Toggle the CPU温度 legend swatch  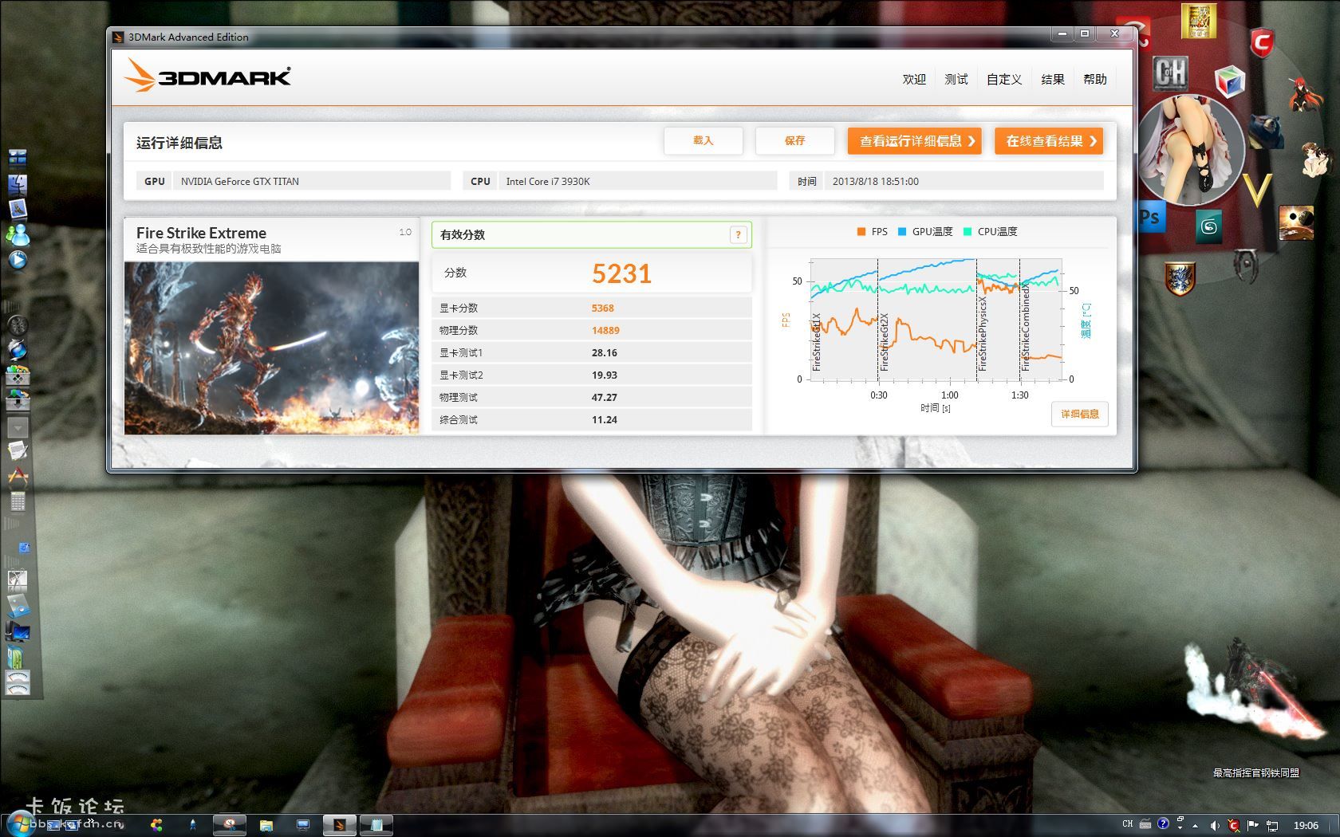pyautogui.click(x=968, y=232)
